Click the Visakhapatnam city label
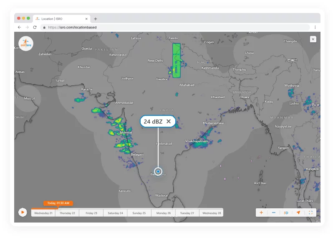 coord(197,141)
